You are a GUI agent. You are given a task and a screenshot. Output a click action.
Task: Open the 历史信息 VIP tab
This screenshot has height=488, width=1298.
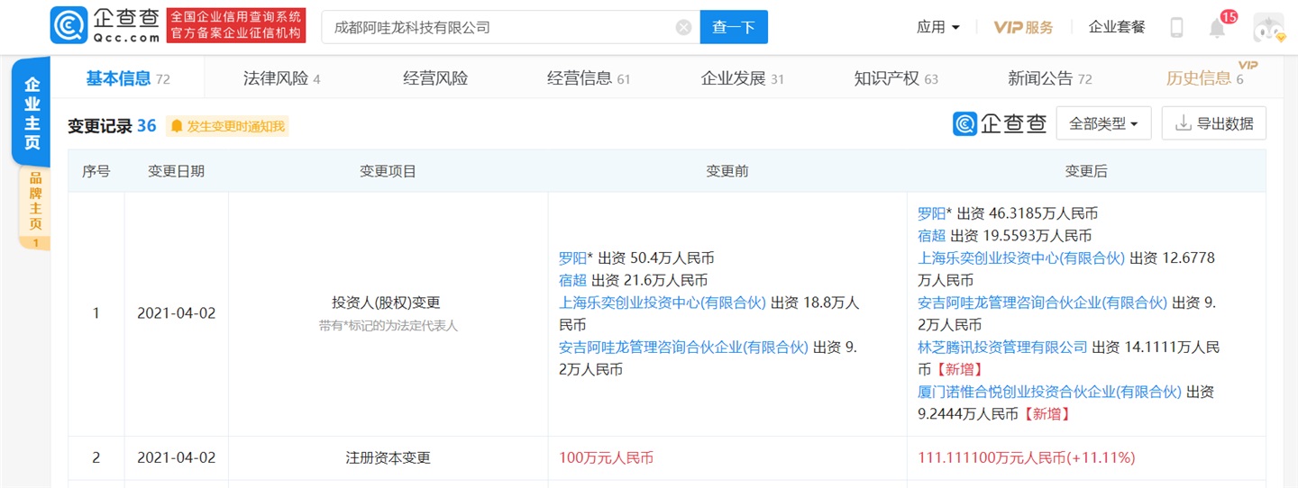[x=1204, y=78]
